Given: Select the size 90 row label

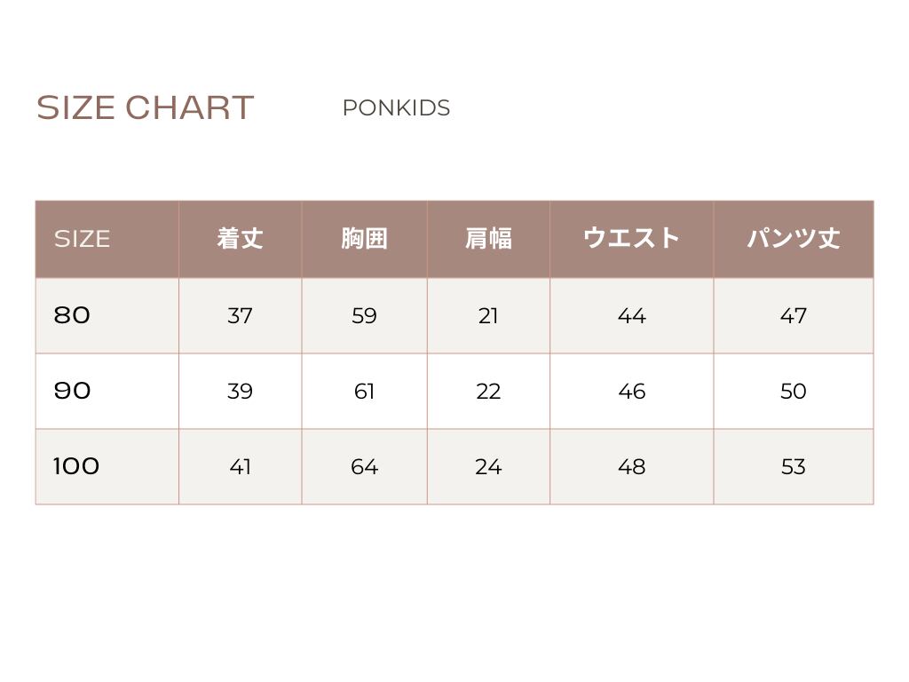Looking at the screenshot, I should (72, 391).
